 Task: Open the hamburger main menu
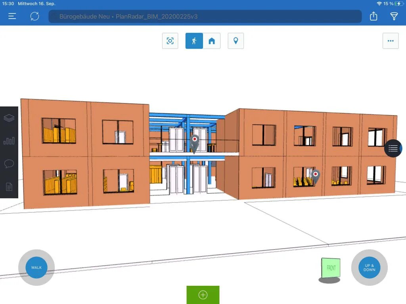12,16
